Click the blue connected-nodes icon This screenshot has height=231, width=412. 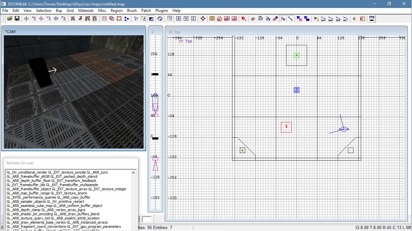coord(126,19)
